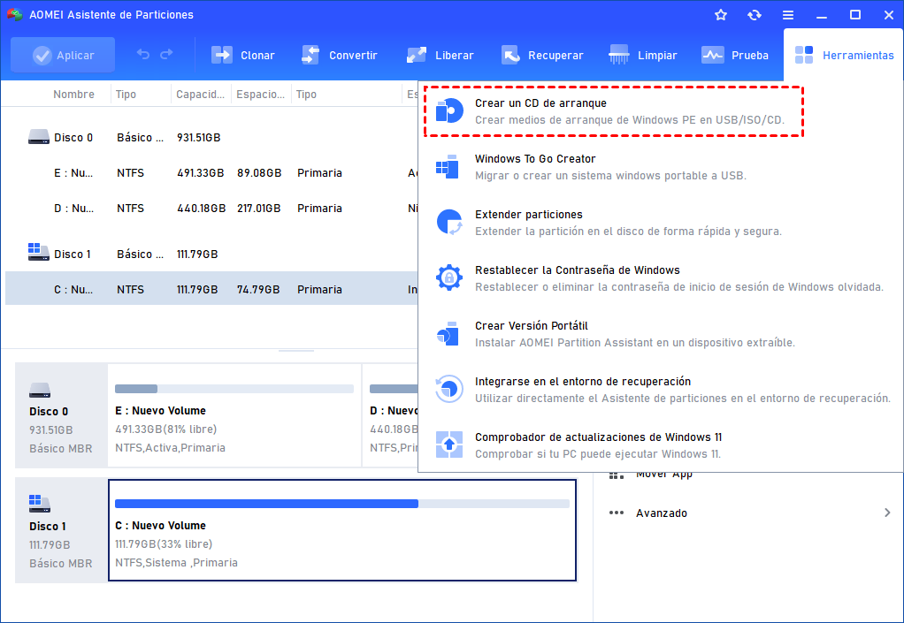This screenshot has width=904, height=623.
Task: Click the Extender particiones pie icon
Action: click(x=449, y=223)
